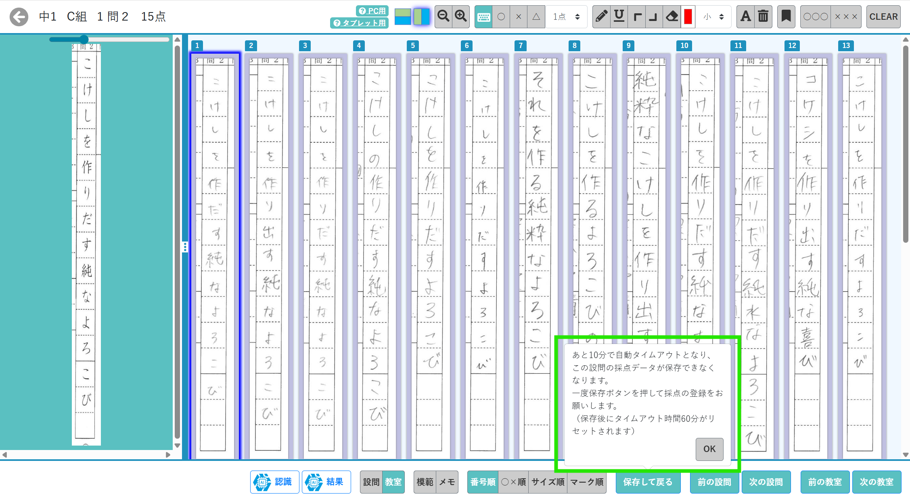Pick the red pen color swatch
The image size is (910, 500).
coord(688,17)
